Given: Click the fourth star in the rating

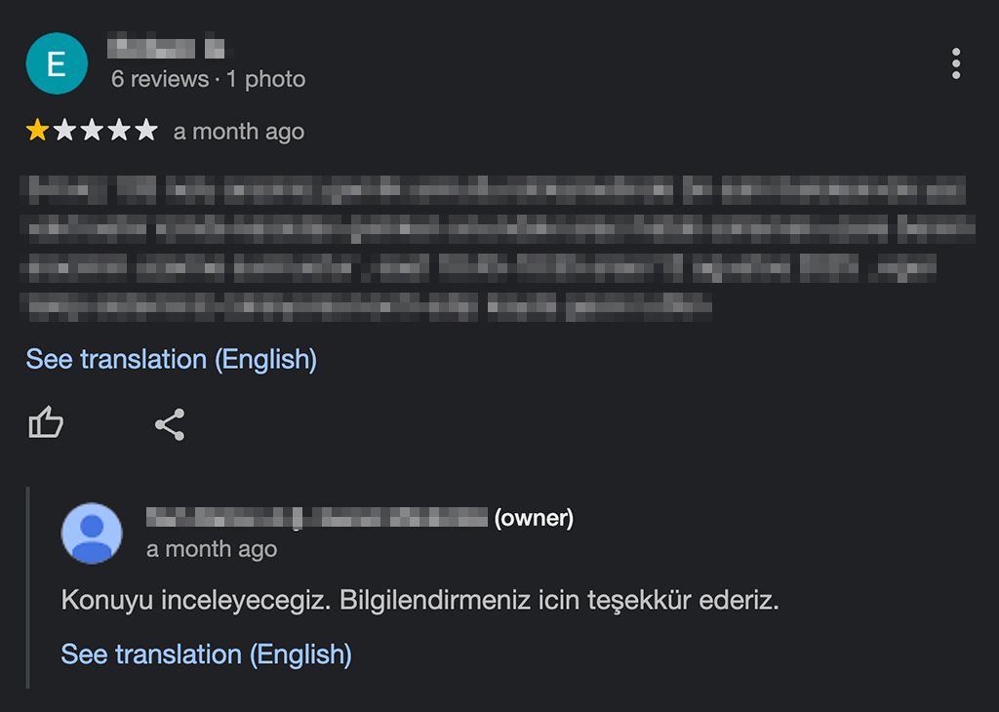Looking at the screenshot, I should point(119,131).
